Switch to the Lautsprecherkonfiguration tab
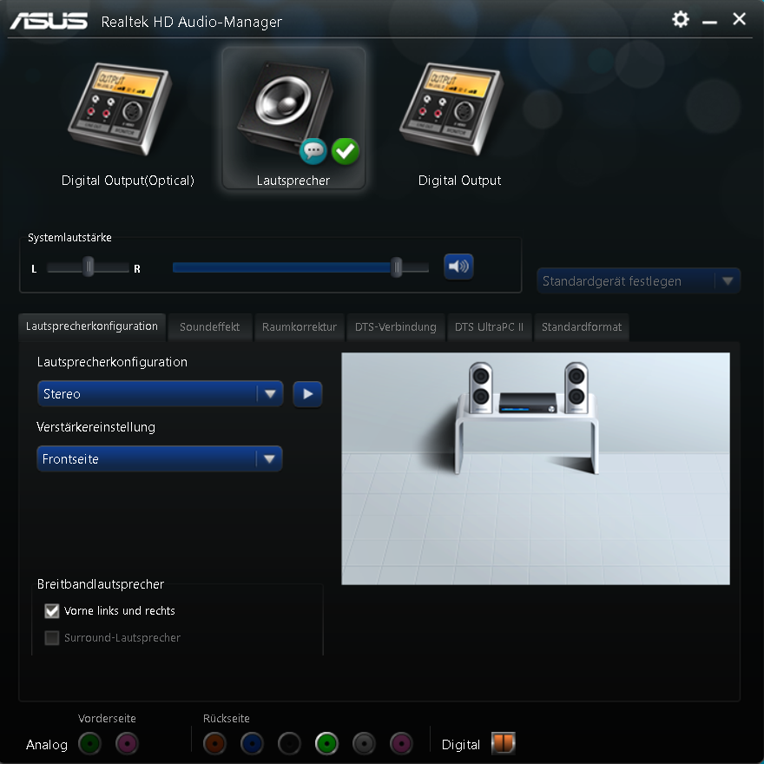This screenshot has height=764, width=764. pos(92,326)
